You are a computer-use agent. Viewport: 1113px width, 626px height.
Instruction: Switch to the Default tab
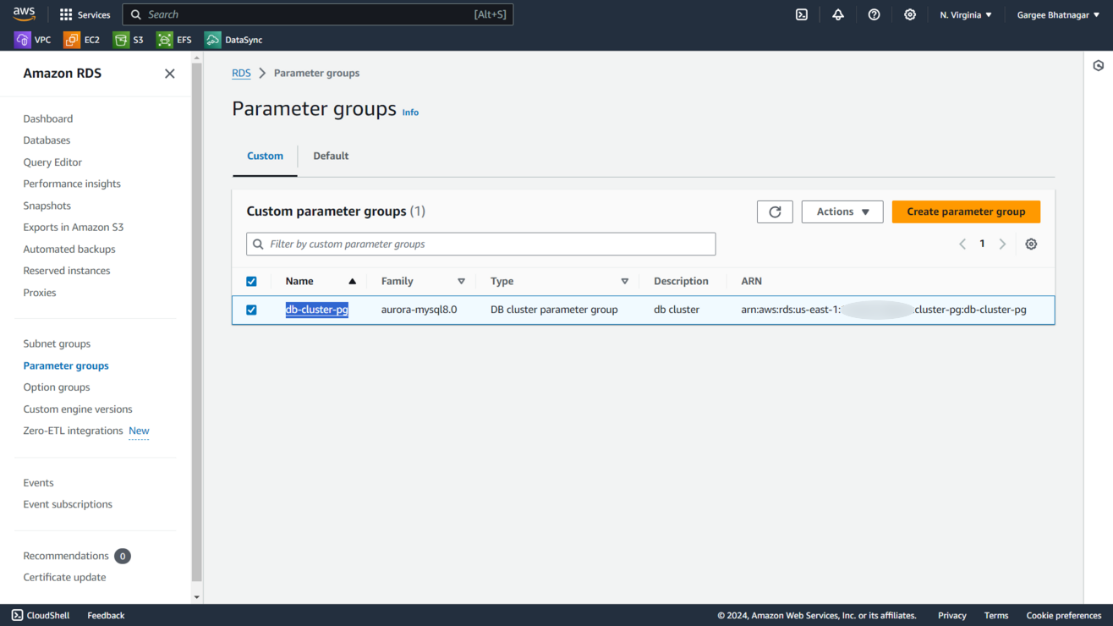[x=331, y=156]
